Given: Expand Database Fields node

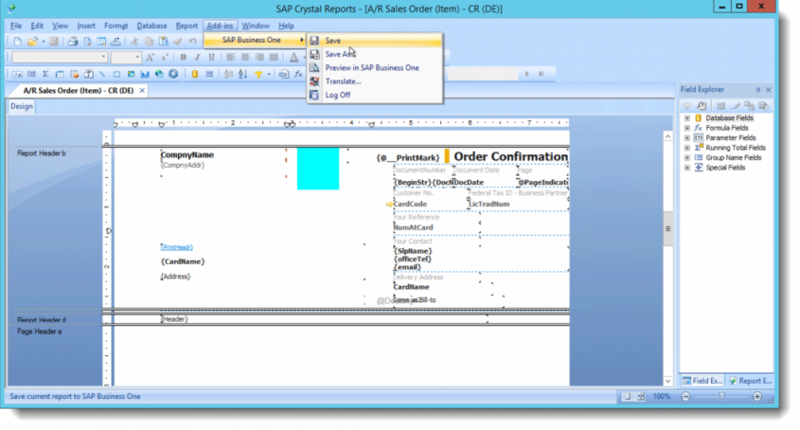Looking at the screenshot, I should click(x=687, y=118).
